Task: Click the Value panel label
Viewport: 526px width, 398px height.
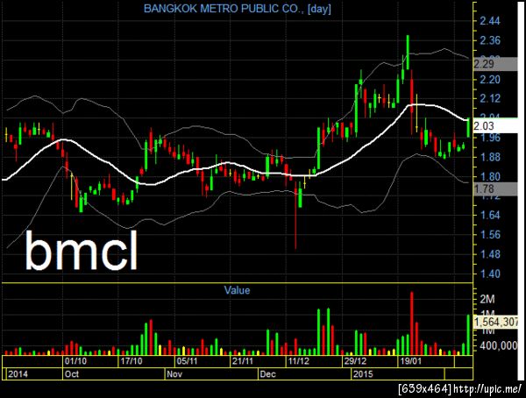Action: click(x=237, y=290)
